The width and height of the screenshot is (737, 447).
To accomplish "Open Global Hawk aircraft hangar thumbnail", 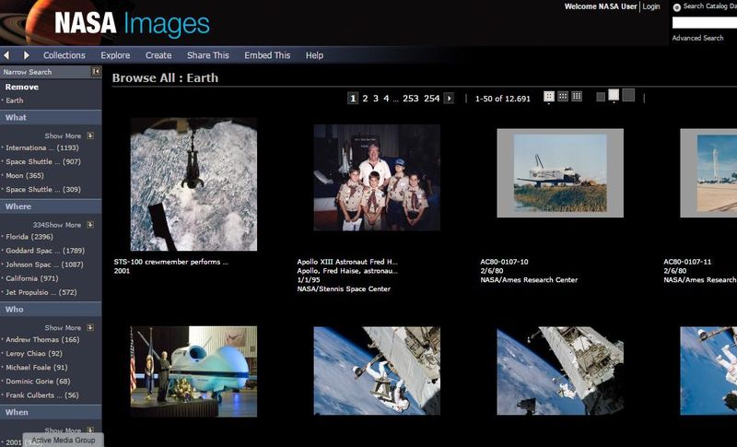I will point(193,371).
